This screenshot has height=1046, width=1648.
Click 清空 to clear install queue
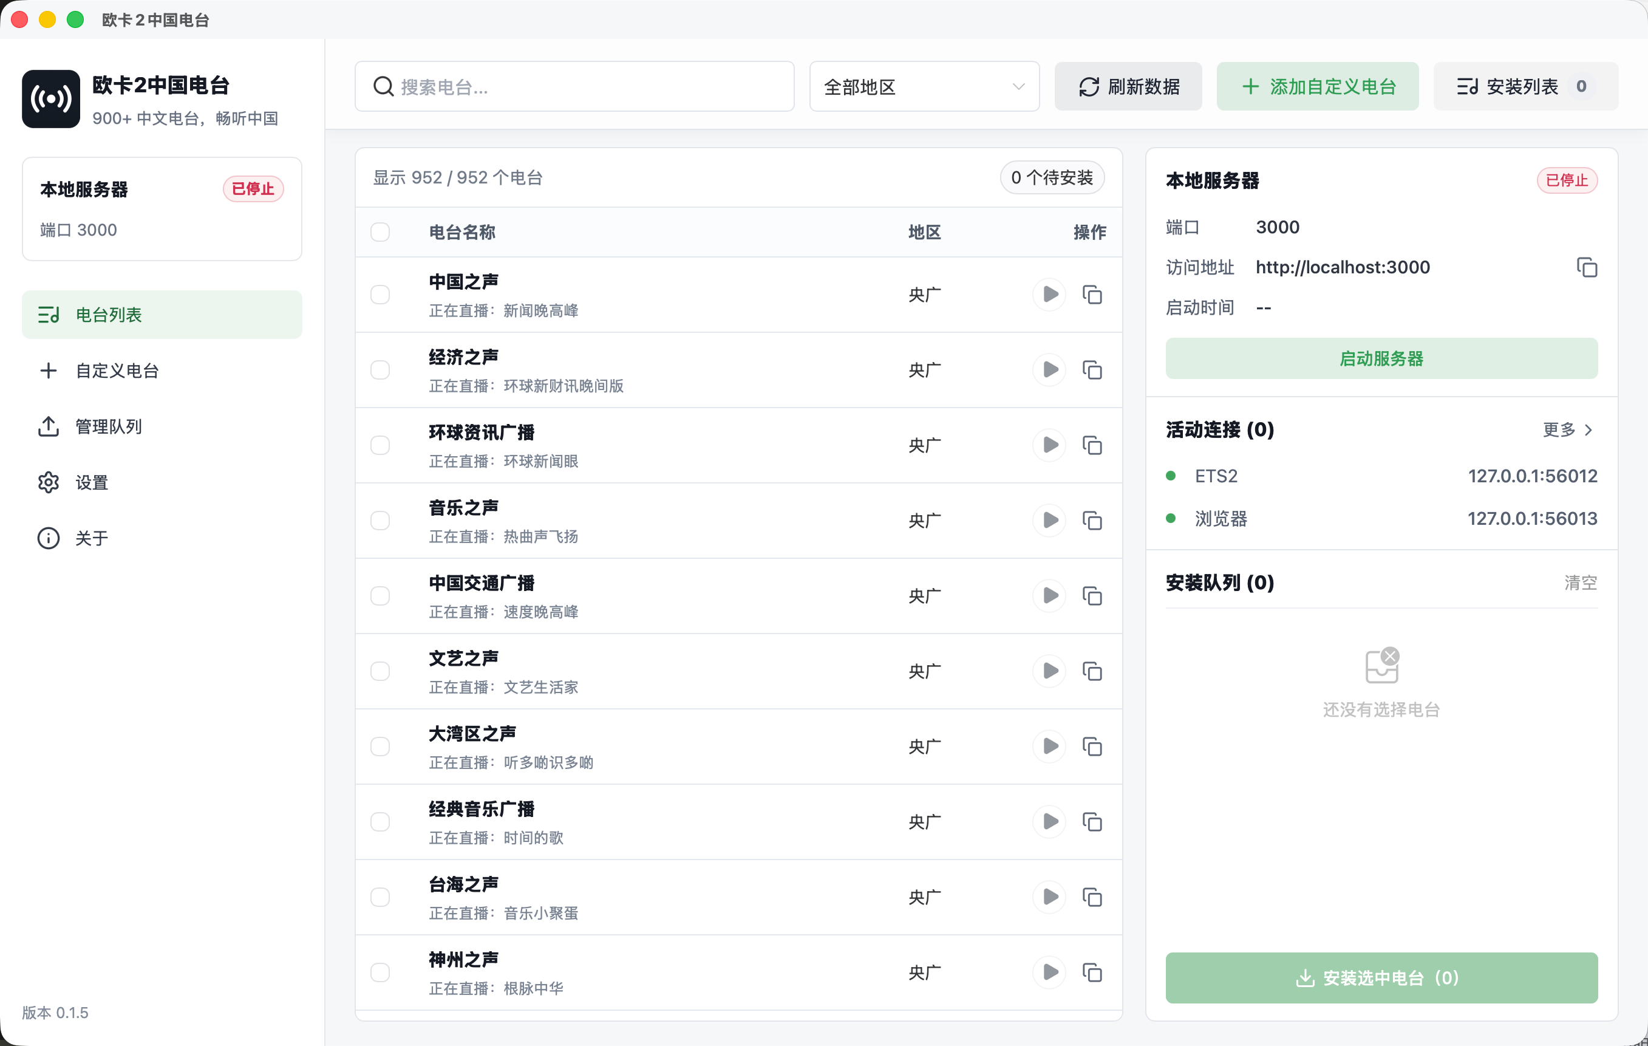pyautogui.click(x=1580, y=583)
